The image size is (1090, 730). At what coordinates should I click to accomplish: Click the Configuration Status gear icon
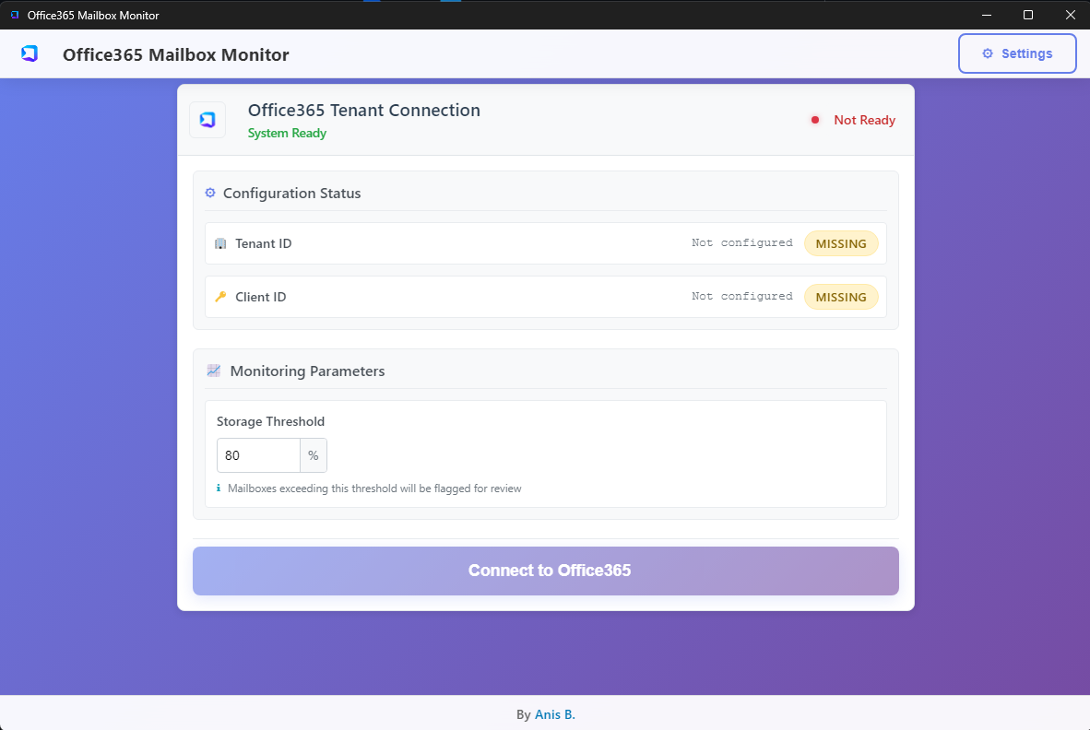(x=210, y=194)
